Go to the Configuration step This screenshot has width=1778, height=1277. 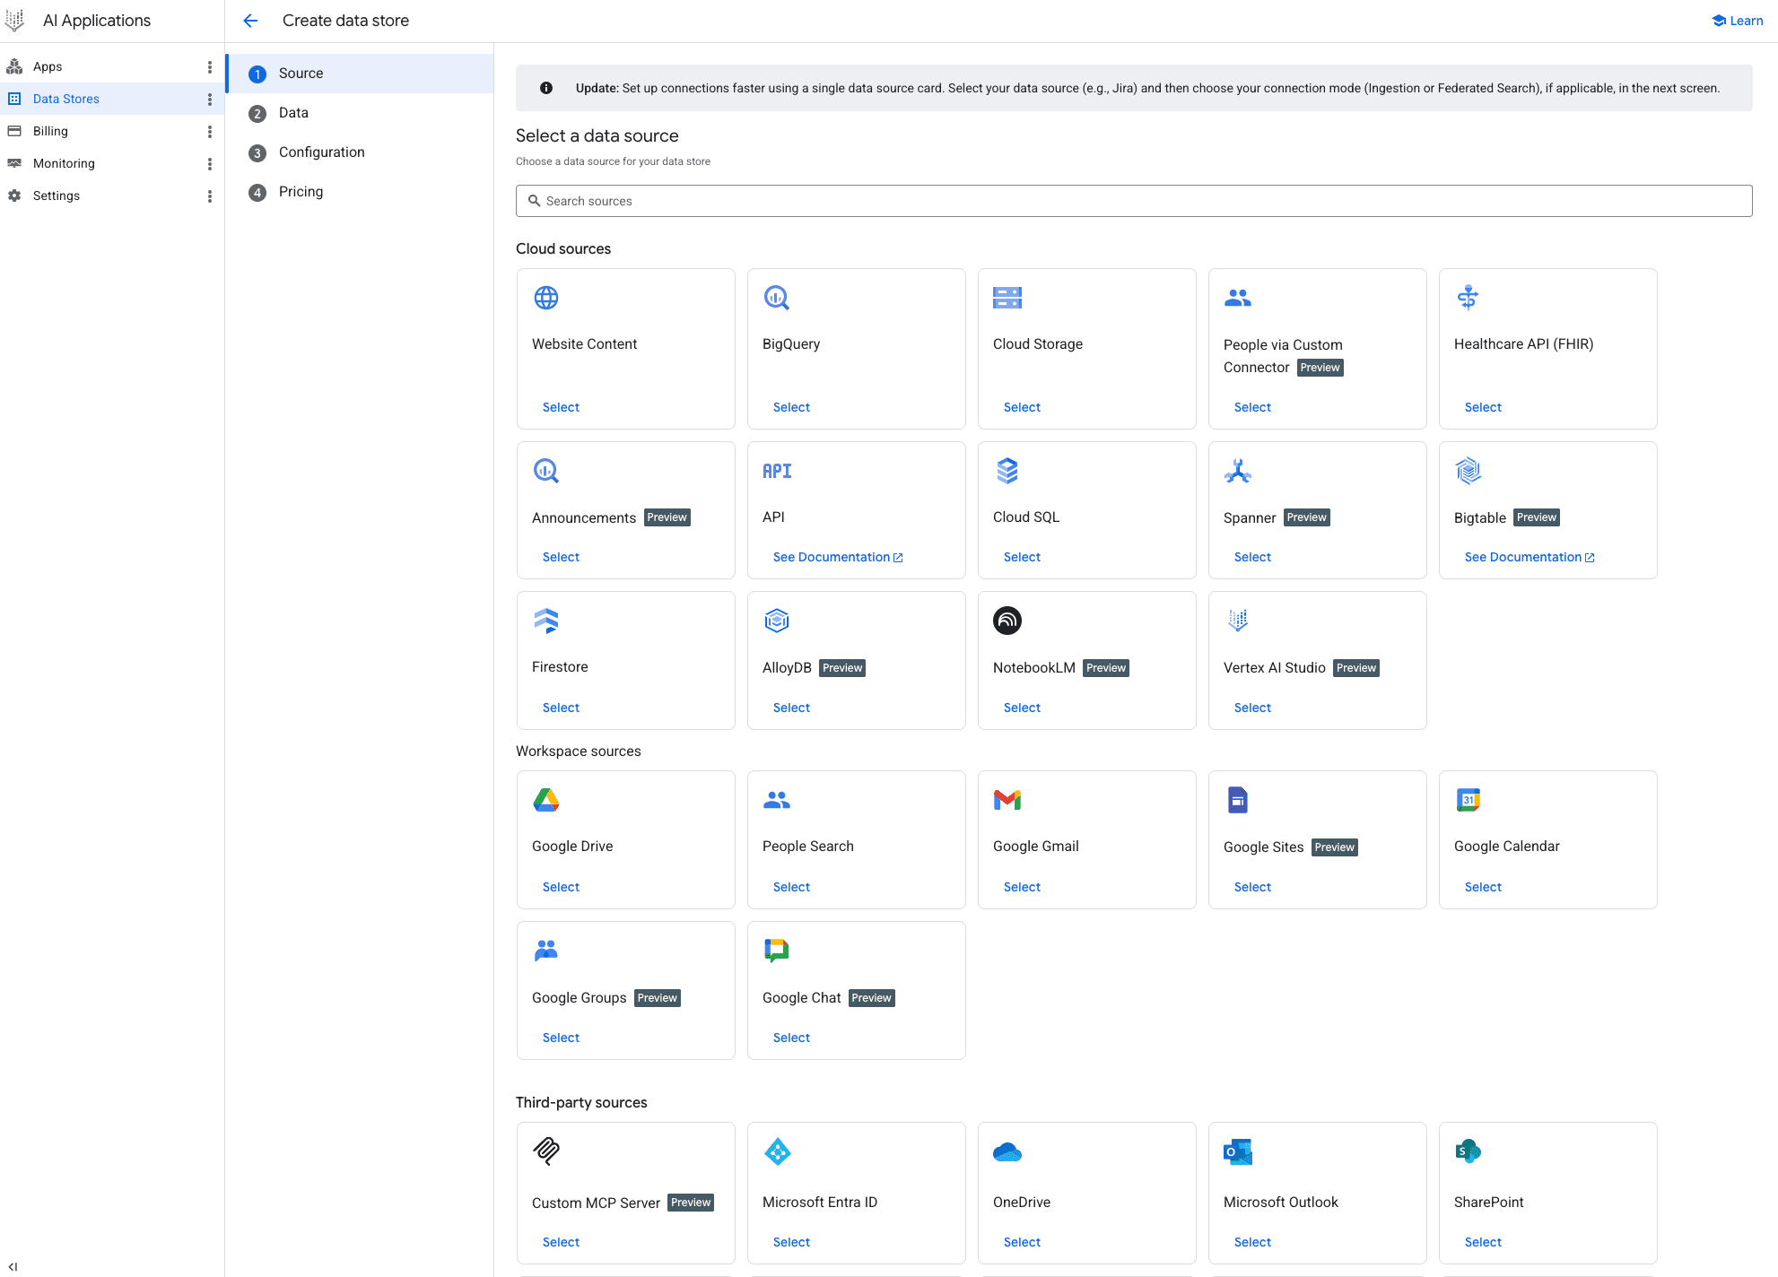pos(360,152)
